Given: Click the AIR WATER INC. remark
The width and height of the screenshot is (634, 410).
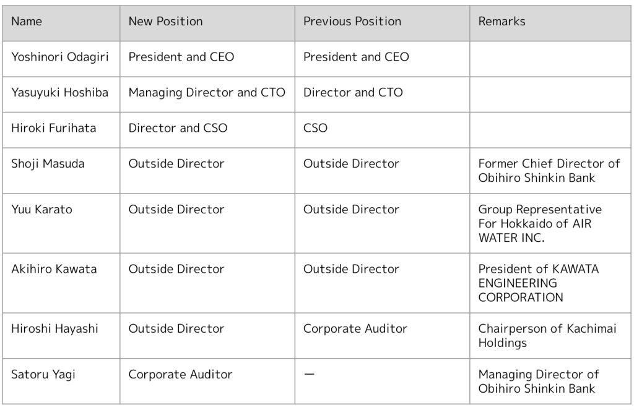Looking at the screenshot, I should click(x=550, y=223).
